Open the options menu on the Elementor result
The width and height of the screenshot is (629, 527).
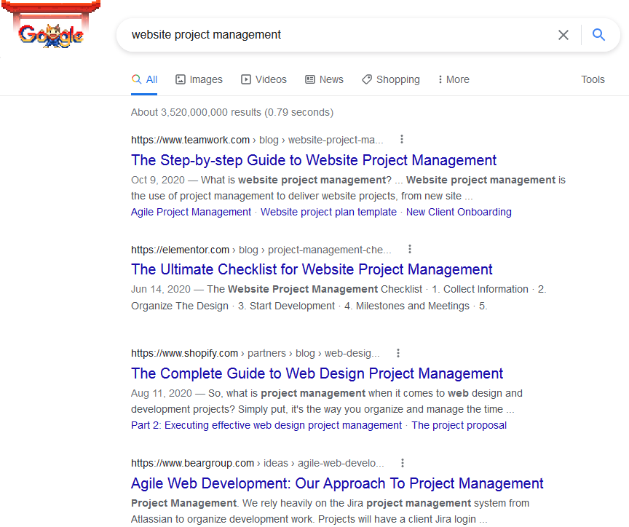[410, 248]
